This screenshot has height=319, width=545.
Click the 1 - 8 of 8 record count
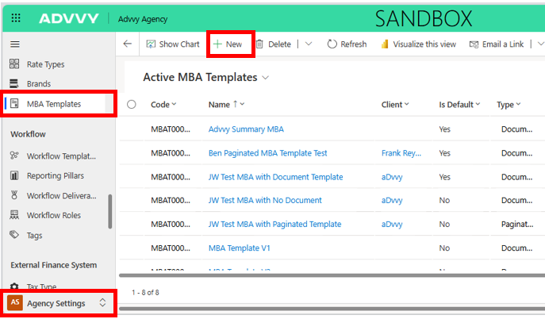(145, 292)
